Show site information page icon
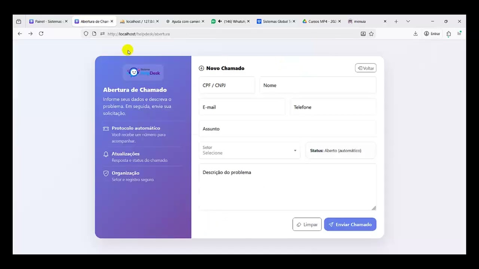The width and height of the screenshot is (479, 269). pyautogui.click(x=94, y=34)
